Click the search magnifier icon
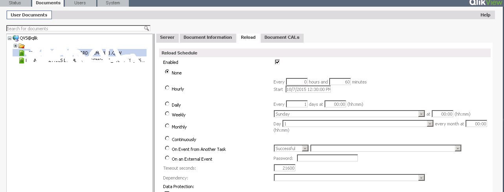The width and height of the screenshot is (504, 192). pos(147,28)
